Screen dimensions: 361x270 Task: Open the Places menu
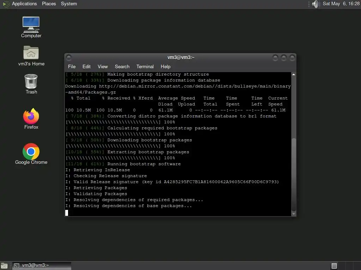49,4
